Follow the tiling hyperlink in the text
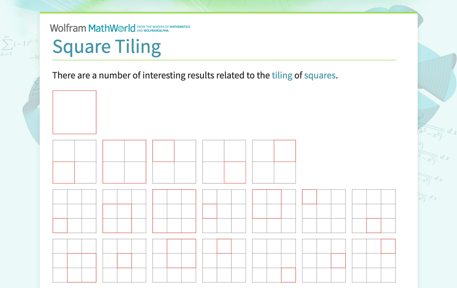The image size is (457, 288). [x=282, y=75]
